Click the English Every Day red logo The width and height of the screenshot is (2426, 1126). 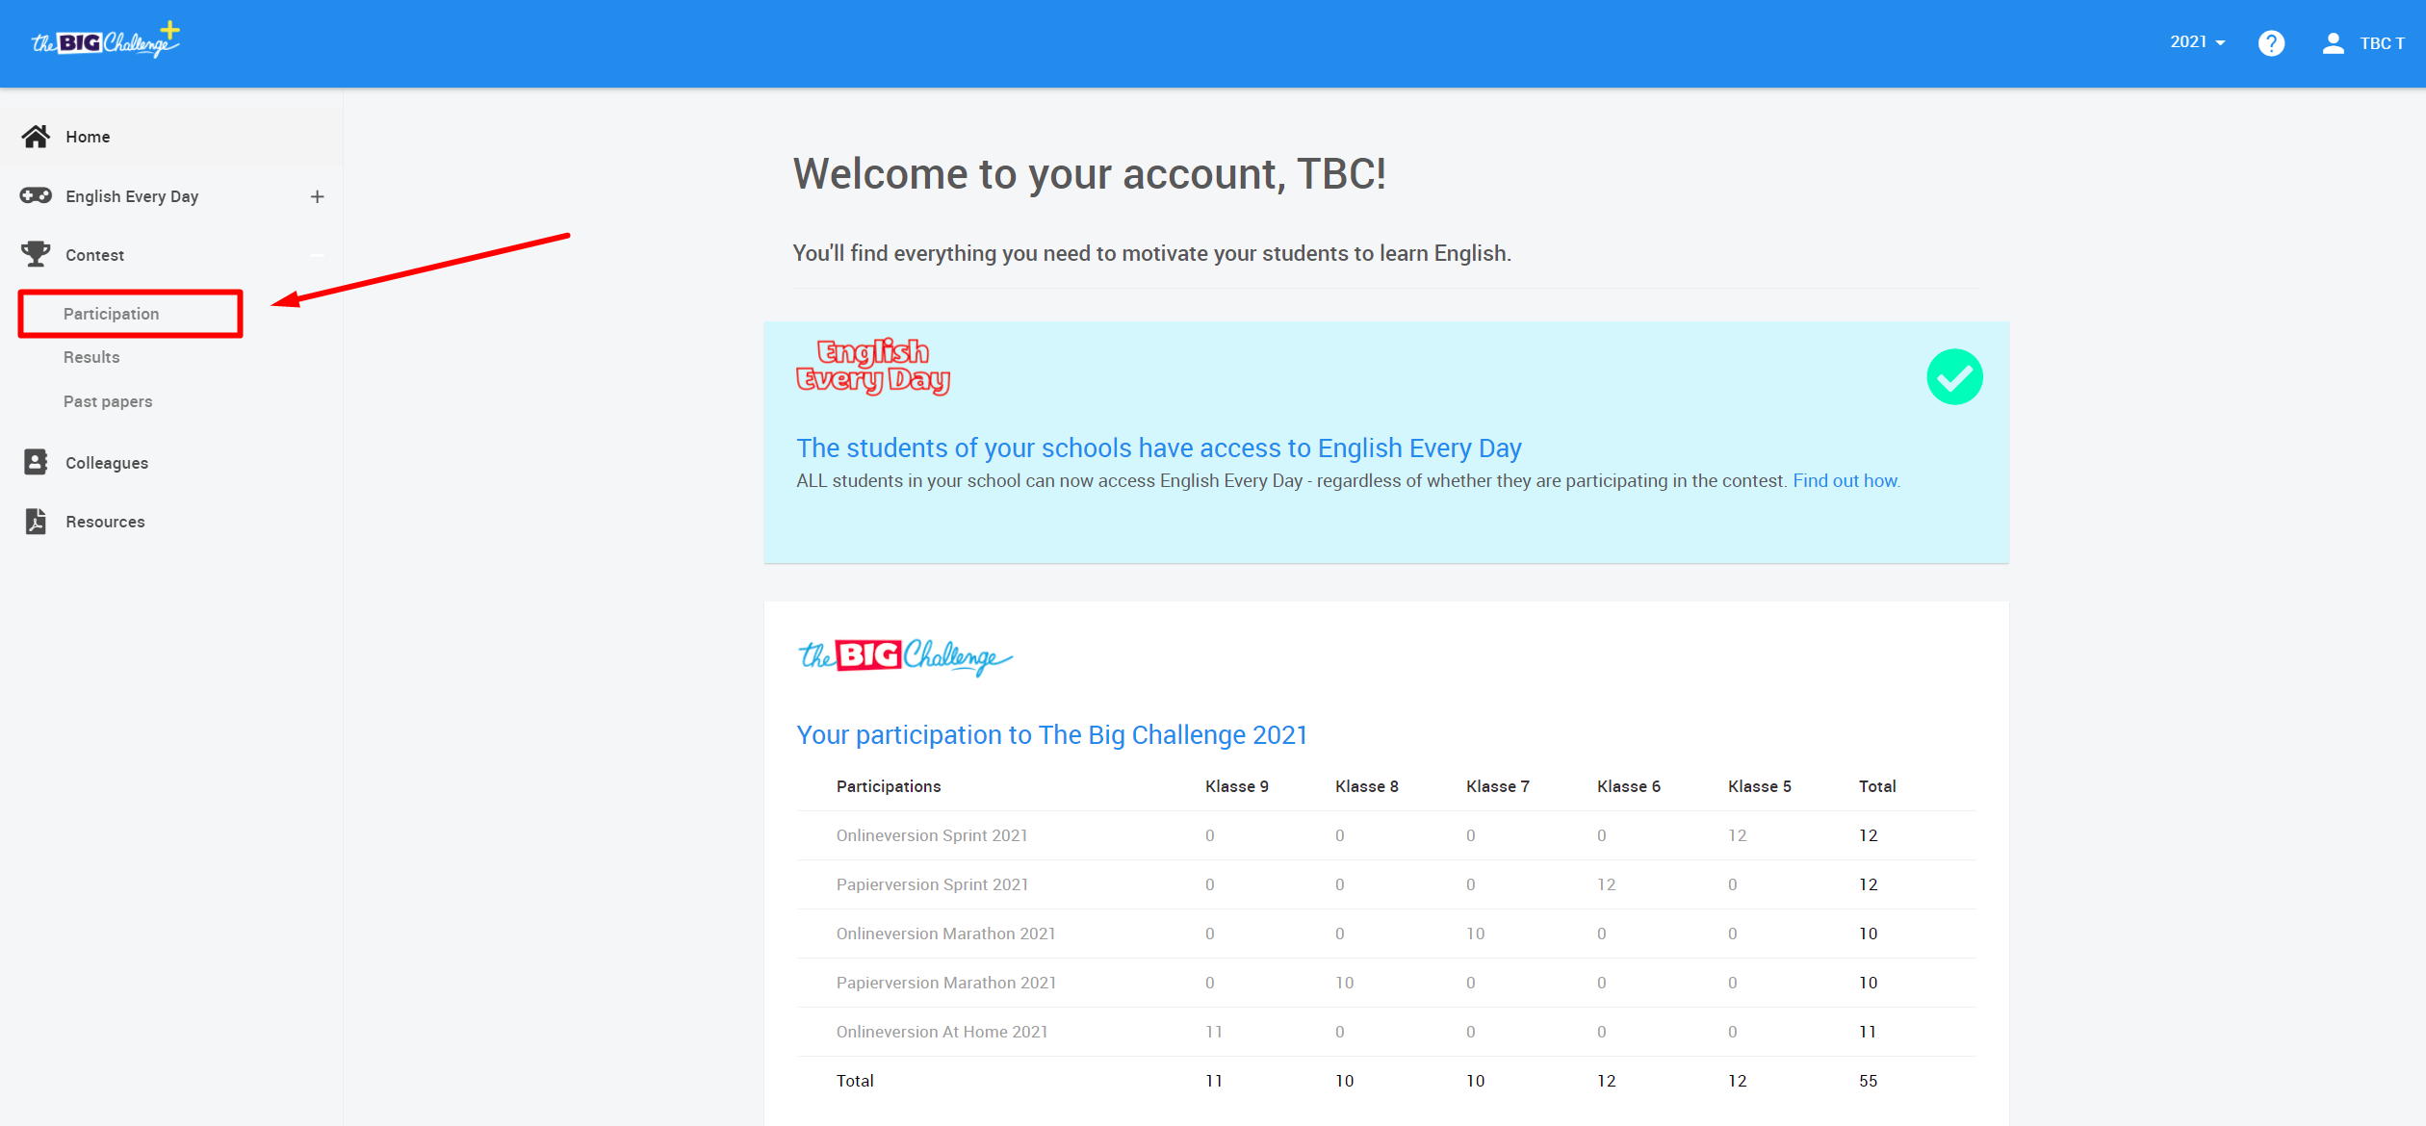(x=872, y=366)
